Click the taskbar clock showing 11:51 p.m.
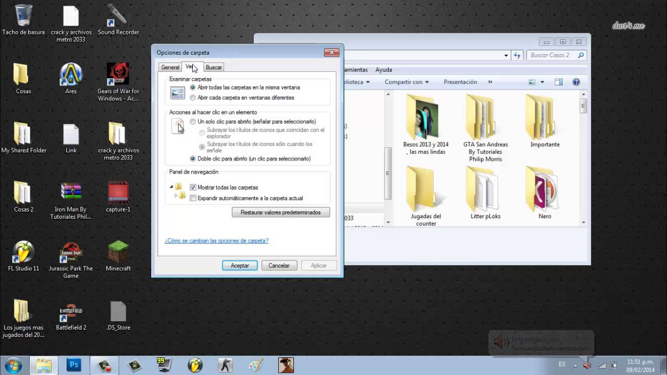The height and width of the screenshot is (375, 667). pos(640,365)
